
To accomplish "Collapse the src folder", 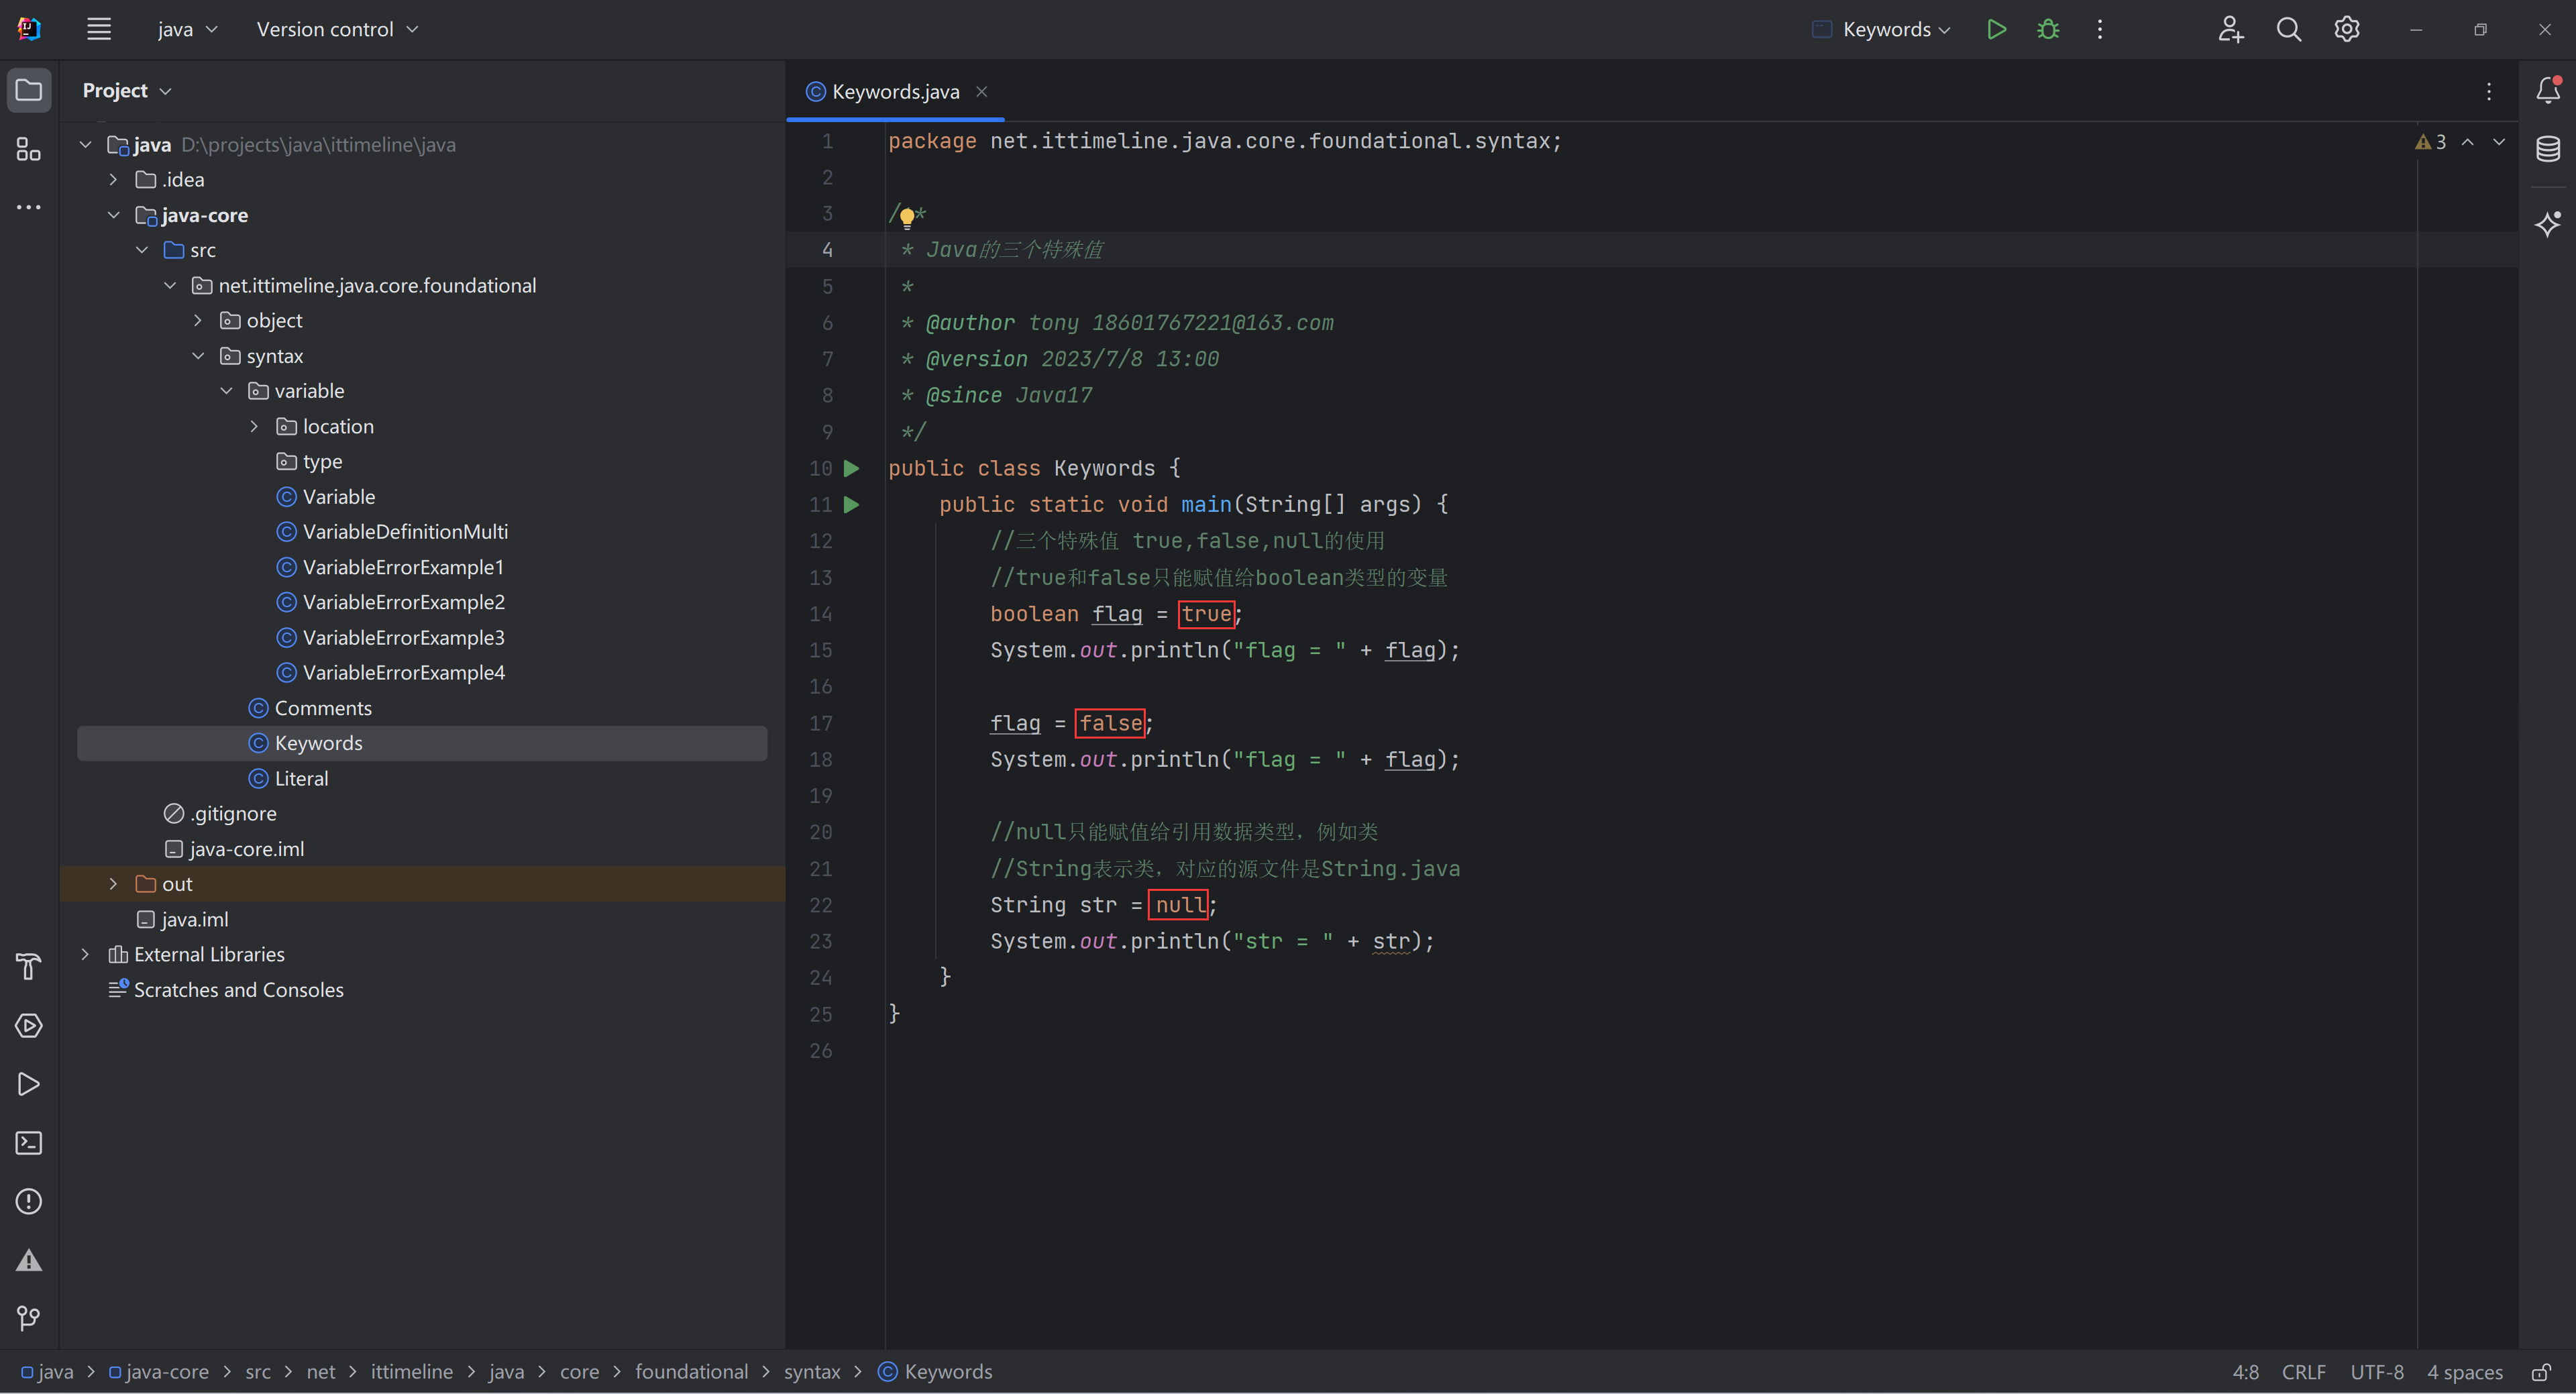I will click(142, 250).
